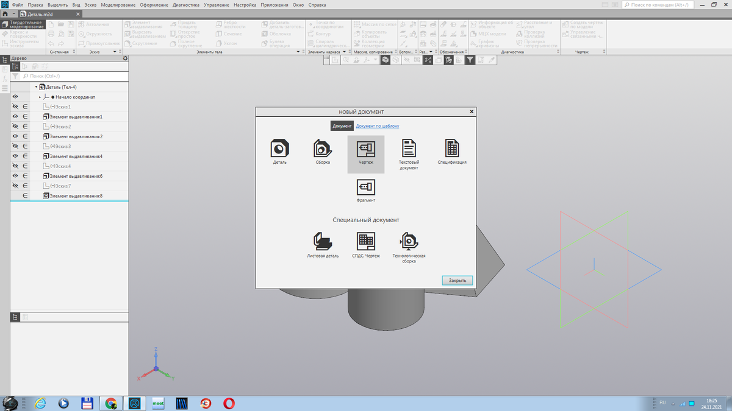Switch to Твердотельное моделирование toolset
This screenshot has height=411, width=732.
(23, 25)
